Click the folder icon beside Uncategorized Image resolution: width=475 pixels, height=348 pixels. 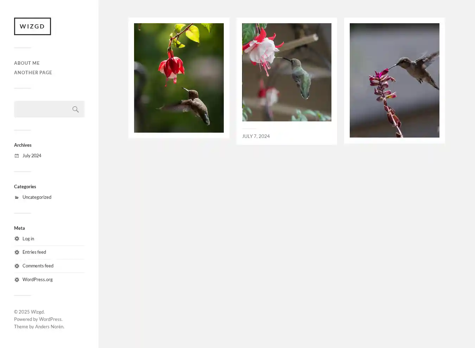click(x=17, y=197)
